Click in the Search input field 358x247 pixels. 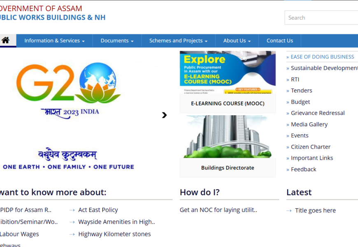coord(321,18)
